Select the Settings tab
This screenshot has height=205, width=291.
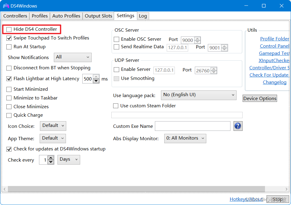pyautogui.click(x=126, y=16)
